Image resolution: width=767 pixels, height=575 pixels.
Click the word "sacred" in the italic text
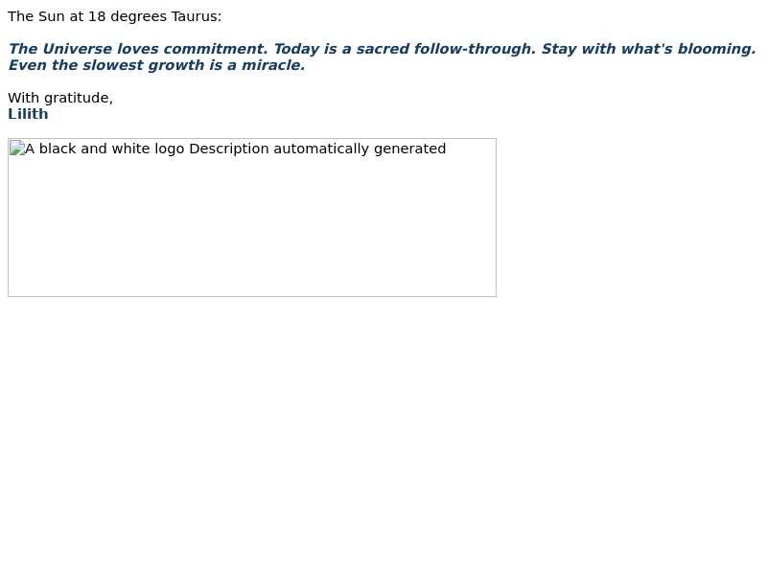tap(383, 49)
